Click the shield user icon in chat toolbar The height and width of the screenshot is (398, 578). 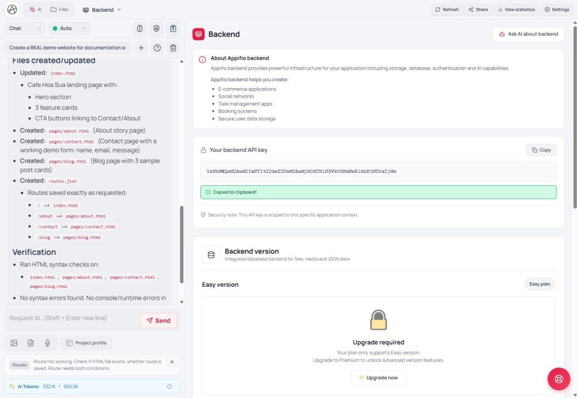click(156, 28)
